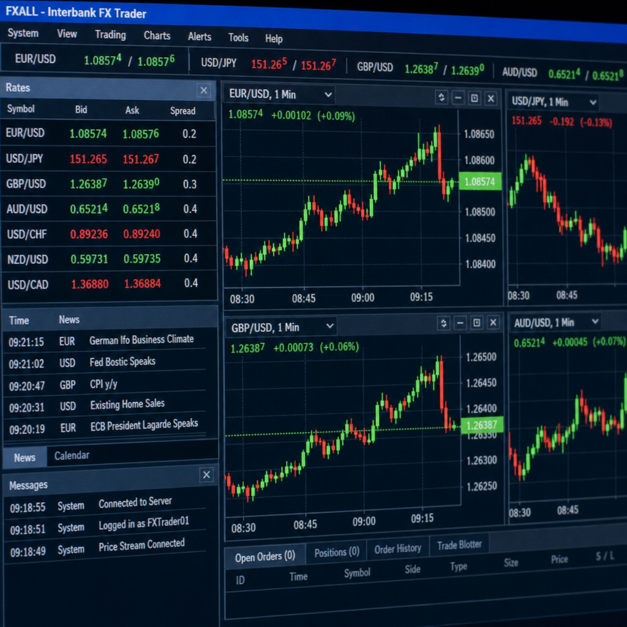Open the Alerts menu

coord(200,37)
